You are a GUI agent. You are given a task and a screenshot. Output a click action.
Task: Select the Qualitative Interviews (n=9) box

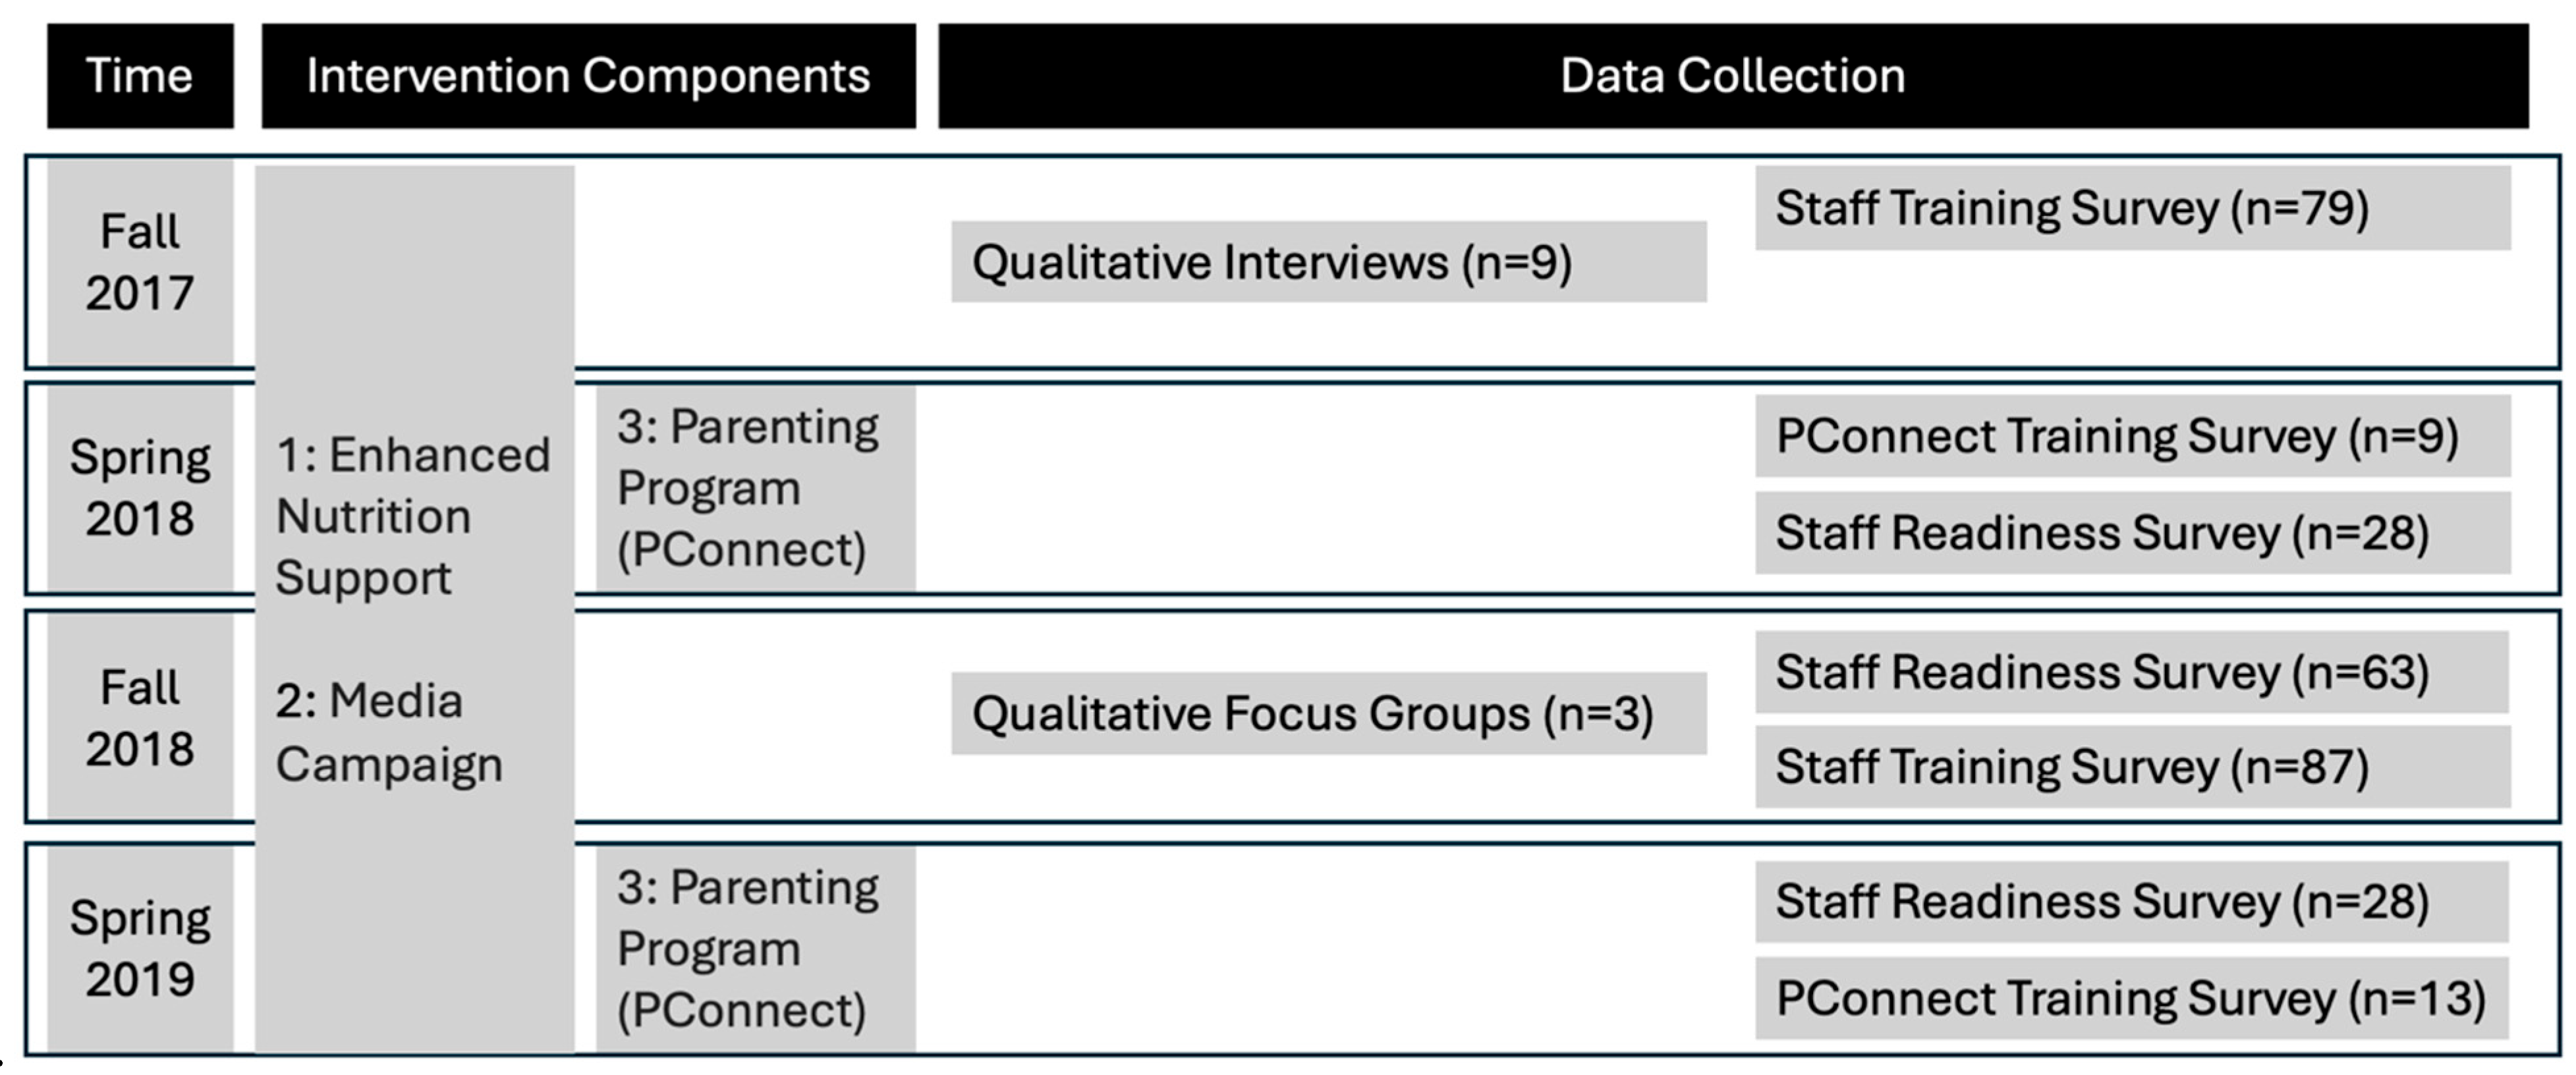click(x=1329, y=262)
